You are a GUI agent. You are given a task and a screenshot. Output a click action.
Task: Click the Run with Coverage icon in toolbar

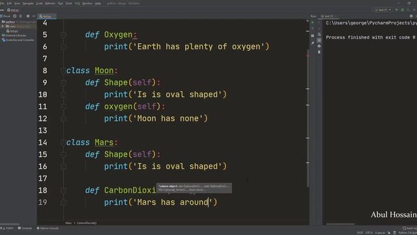[x=409, y=10]
